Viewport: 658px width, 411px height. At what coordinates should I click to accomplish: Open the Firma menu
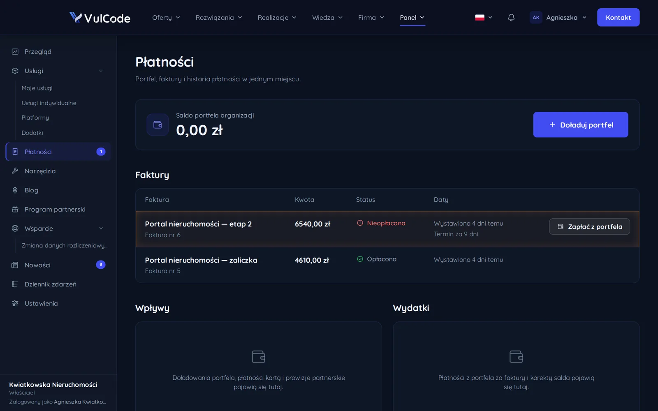pos(371,17)
